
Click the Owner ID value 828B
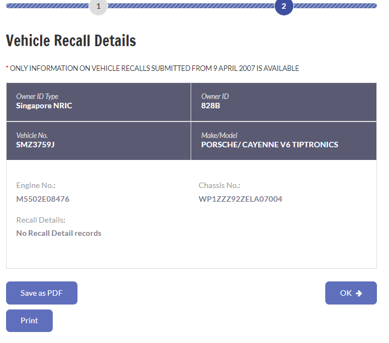[x=210, y=106]
